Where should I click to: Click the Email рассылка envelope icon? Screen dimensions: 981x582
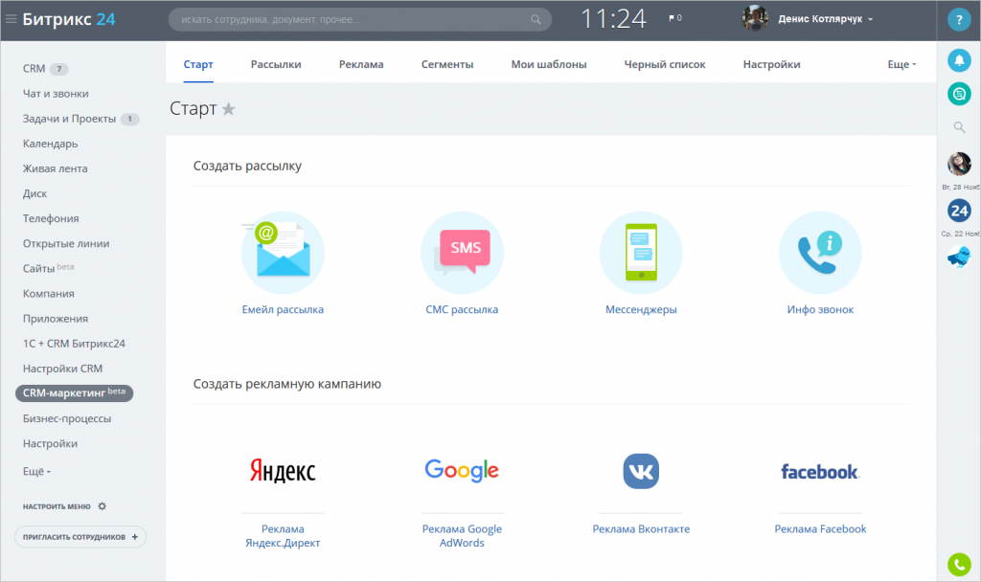coord(283,253)
